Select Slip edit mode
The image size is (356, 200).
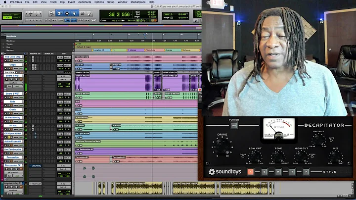click(x=7, y=17)
